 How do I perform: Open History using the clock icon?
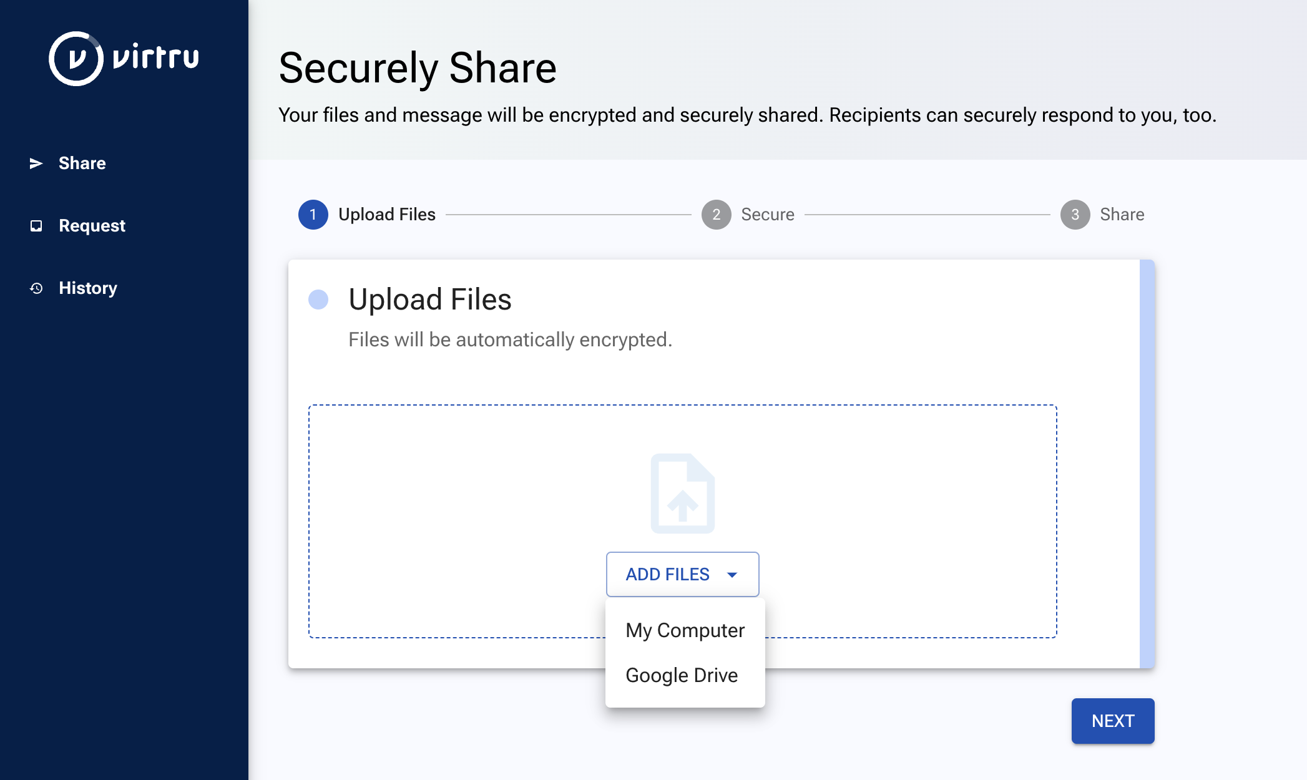37,288
